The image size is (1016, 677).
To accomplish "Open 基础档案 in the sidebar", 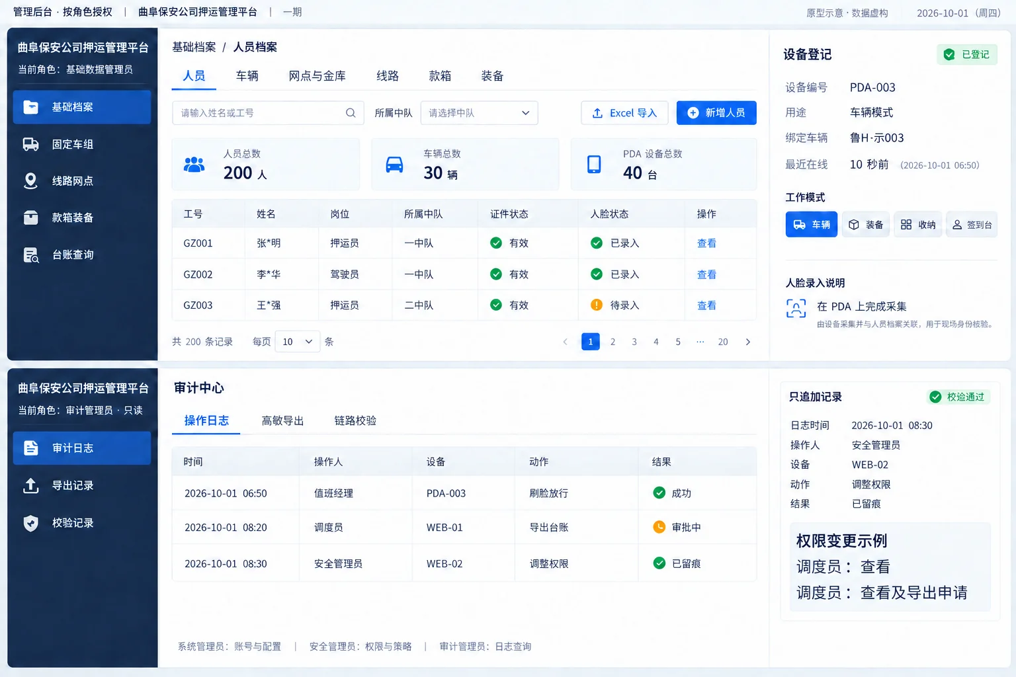I will [x=82, y=107].
